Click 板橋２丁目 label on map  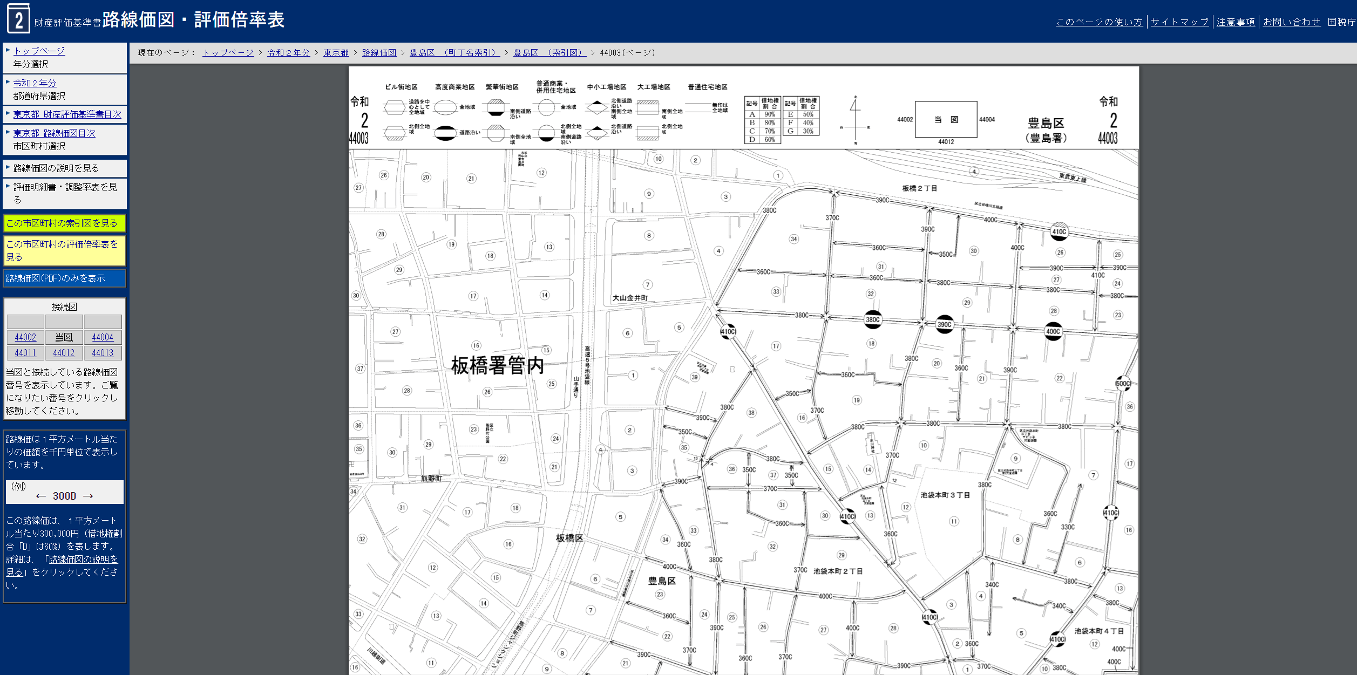920,188
